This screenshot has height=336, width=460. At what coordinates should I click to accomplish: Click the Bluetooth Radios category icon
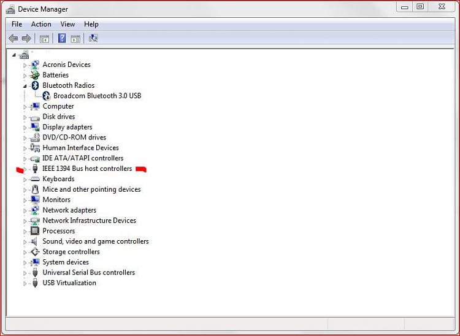[36, 85]
